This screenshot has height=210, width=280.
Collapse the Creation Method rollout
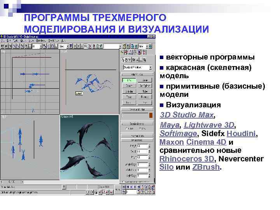[x=137, y=124]
